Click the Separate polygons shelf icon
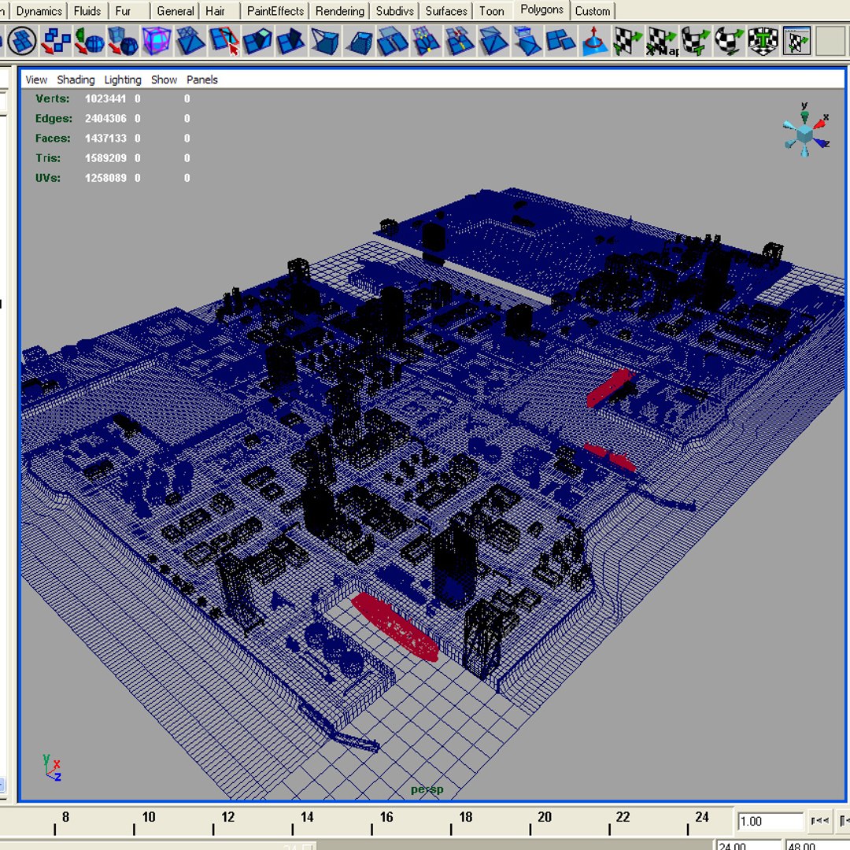850x850 pixels. [57, 41]
